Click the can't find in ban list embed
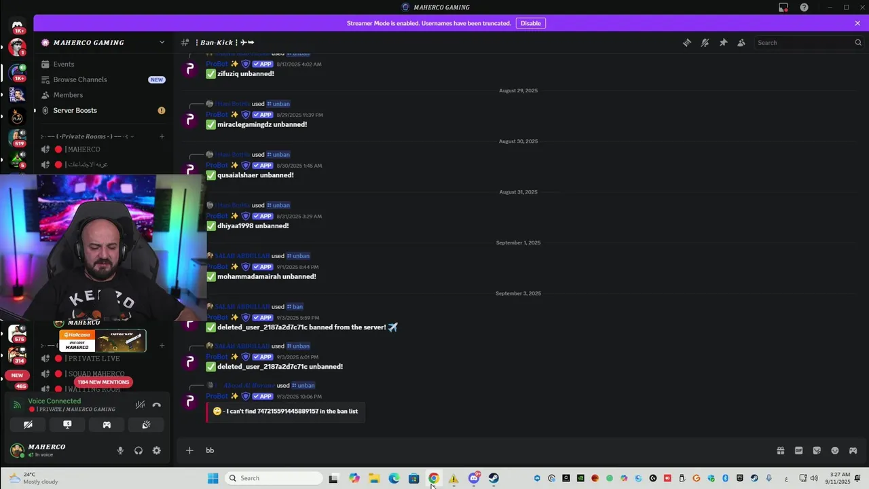The height and width of the screenshot is (489, 869). [286, 412]
